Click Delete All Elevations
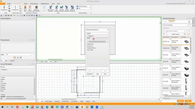195x109 pixels. point(72,8)
